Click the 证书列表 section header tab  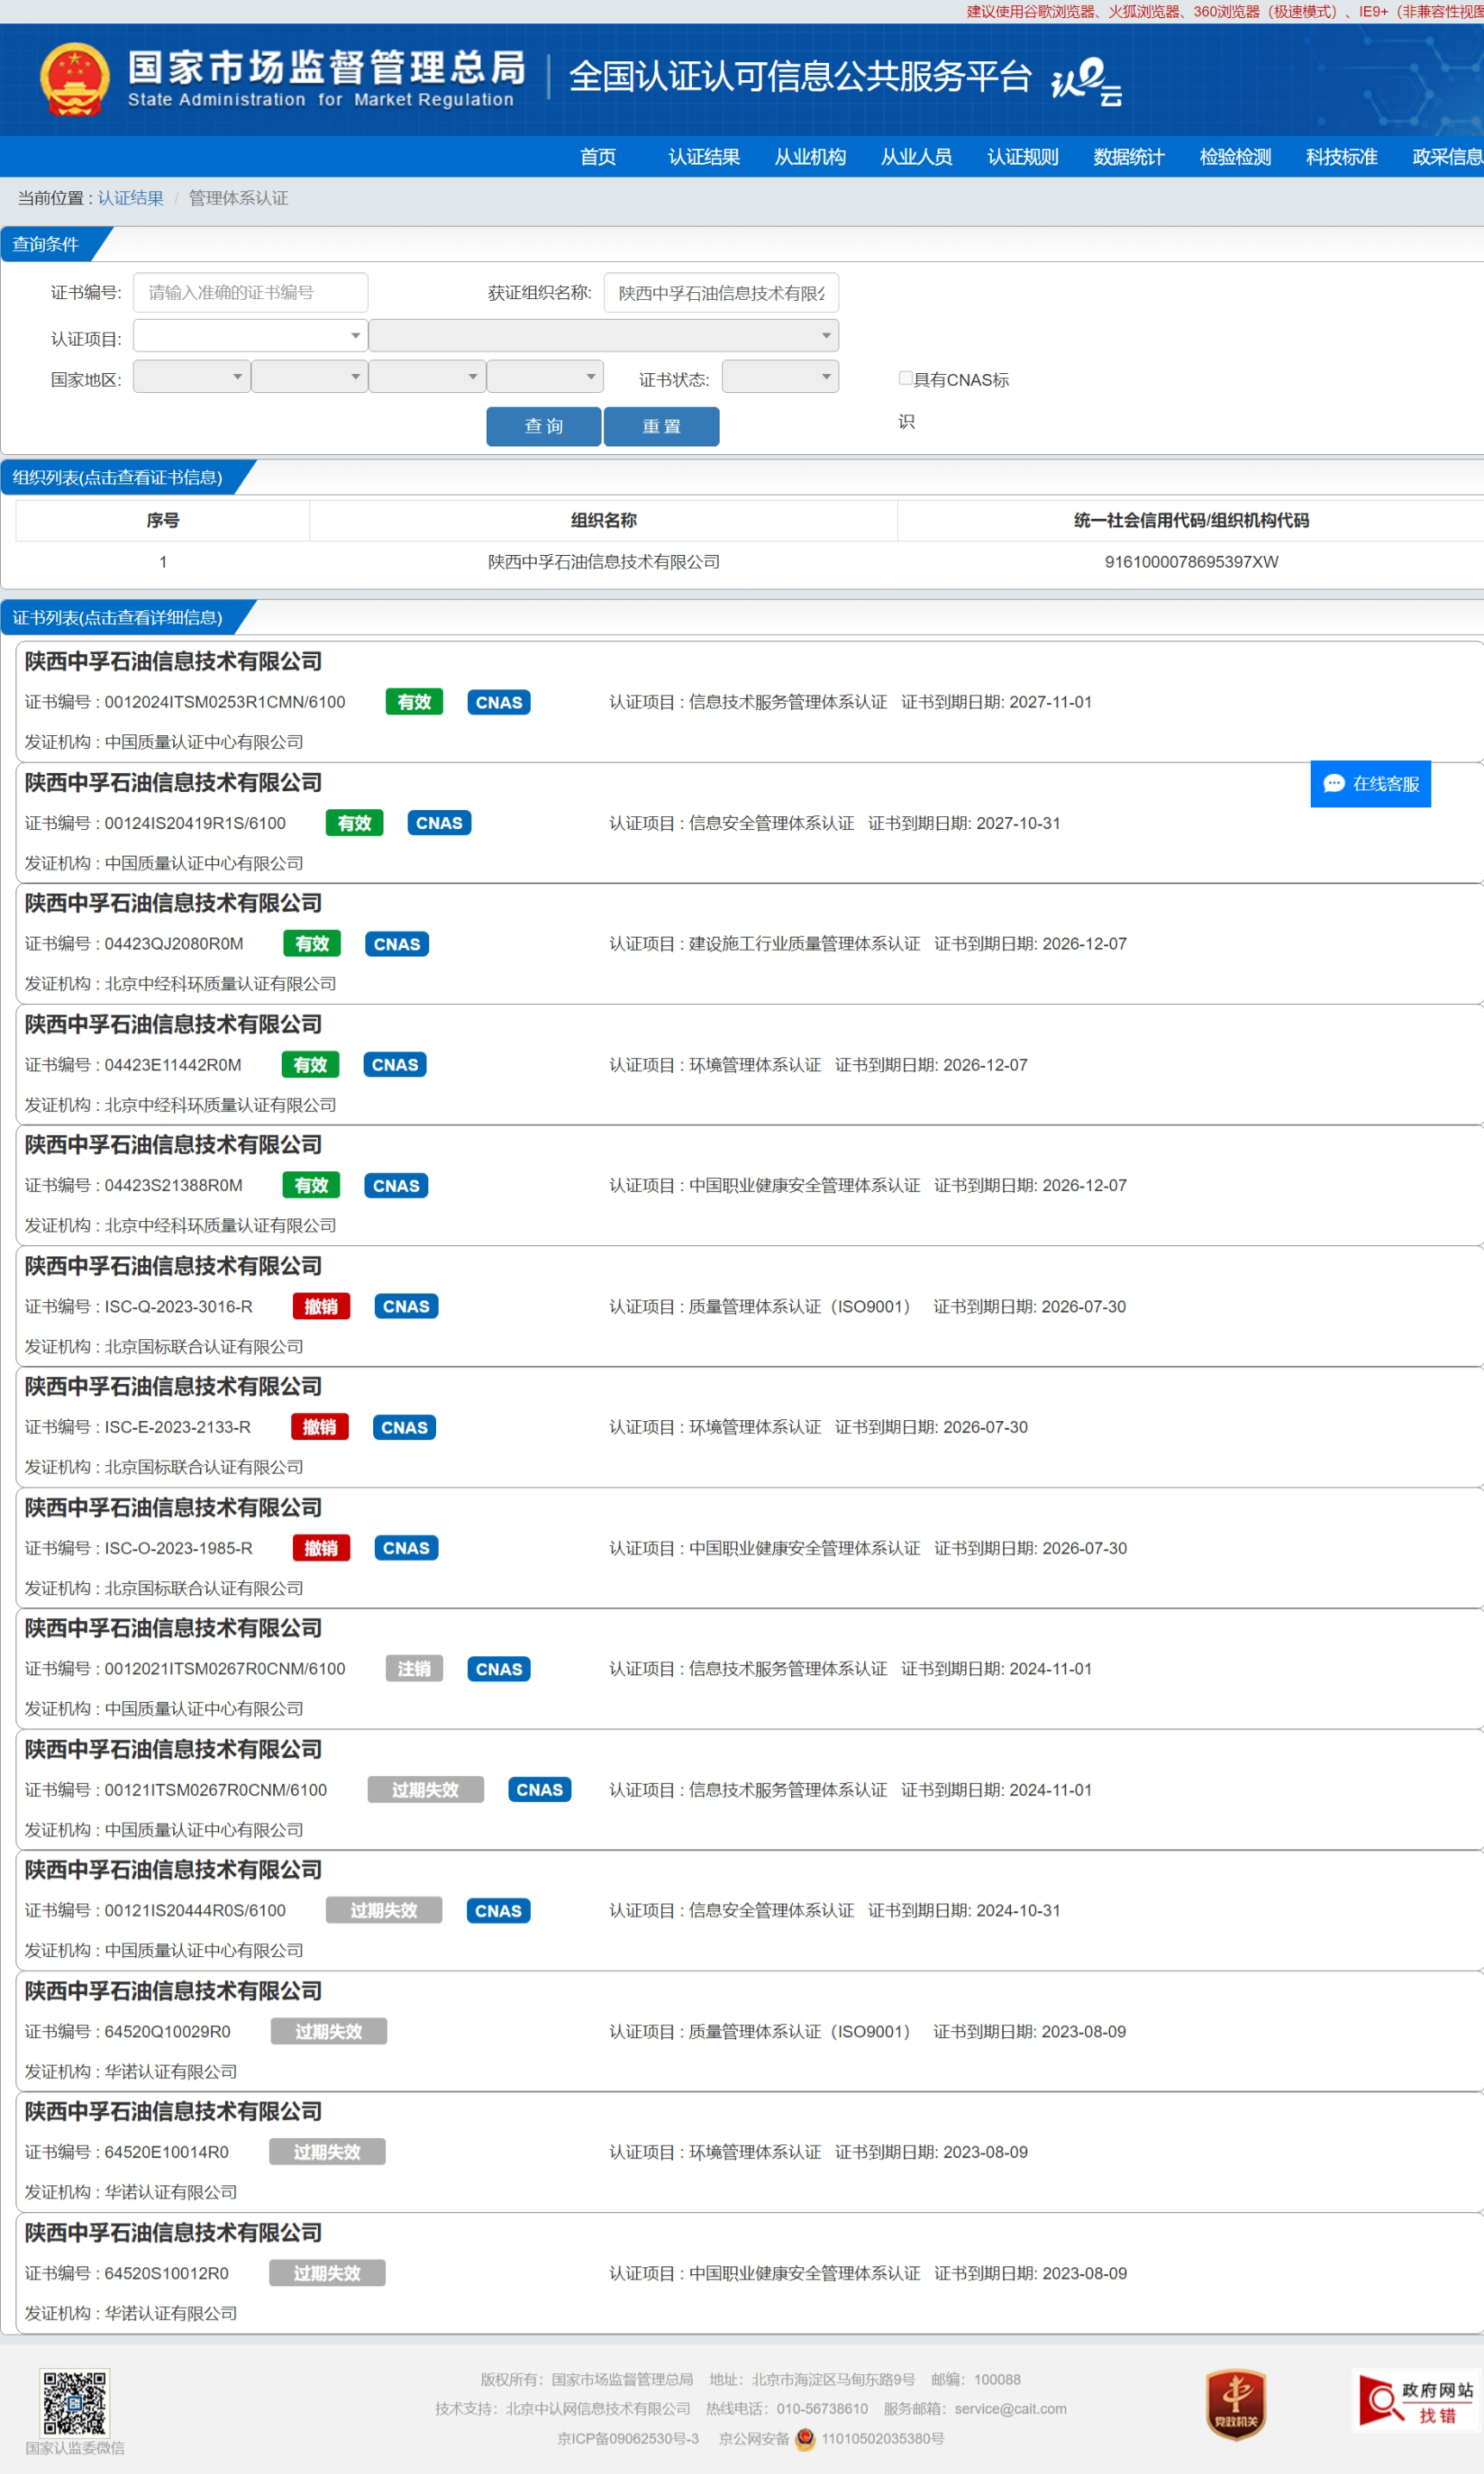tap(118, 617)
